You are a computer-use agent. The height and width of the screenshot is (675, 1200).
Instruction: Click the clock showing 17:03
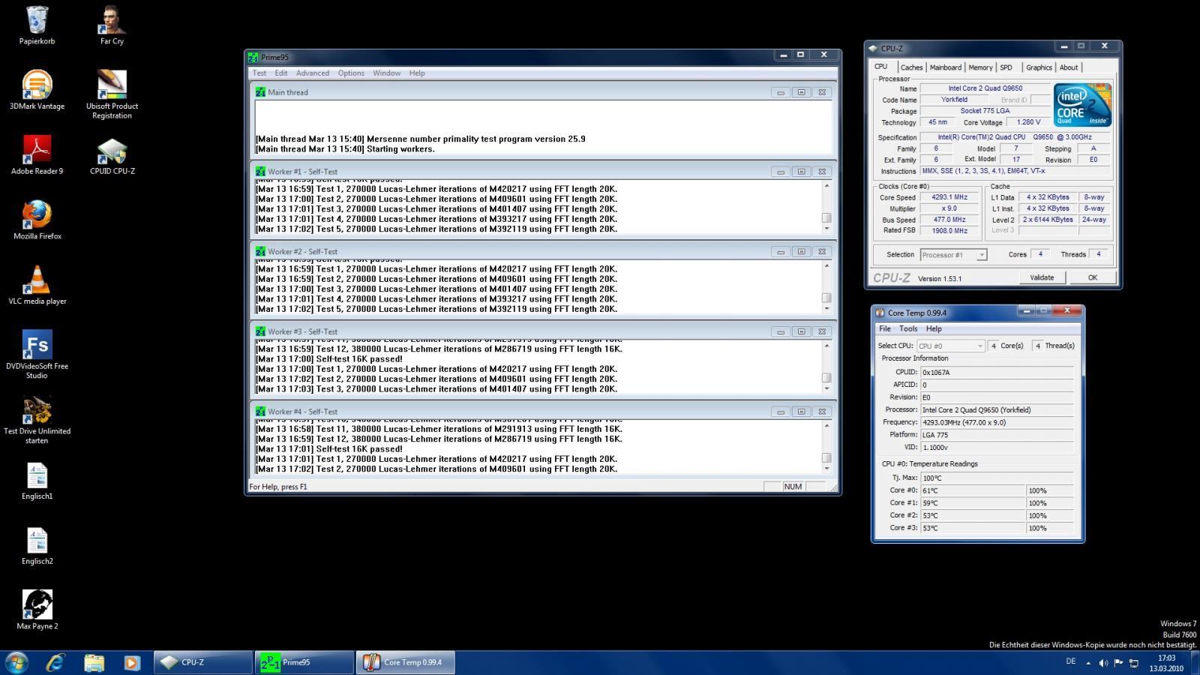pos(1166,658)
